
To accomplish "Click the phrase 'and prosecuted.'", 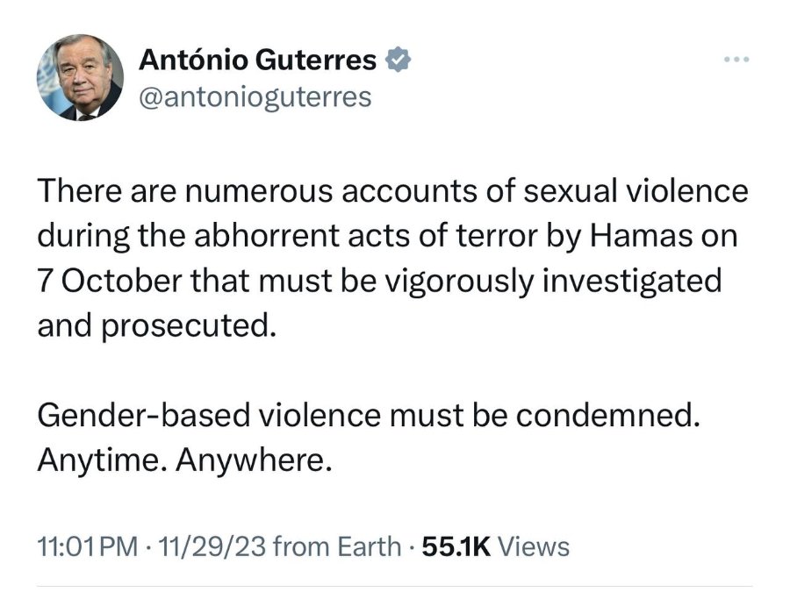I will [x=157, y=325].
